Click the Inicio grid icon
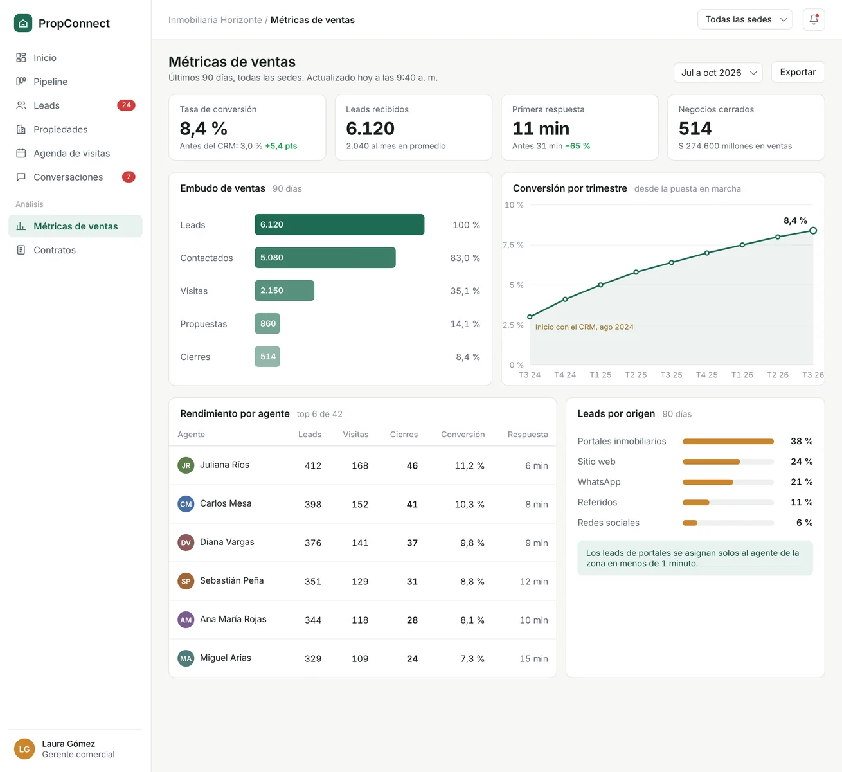 [x=21, y=58]
